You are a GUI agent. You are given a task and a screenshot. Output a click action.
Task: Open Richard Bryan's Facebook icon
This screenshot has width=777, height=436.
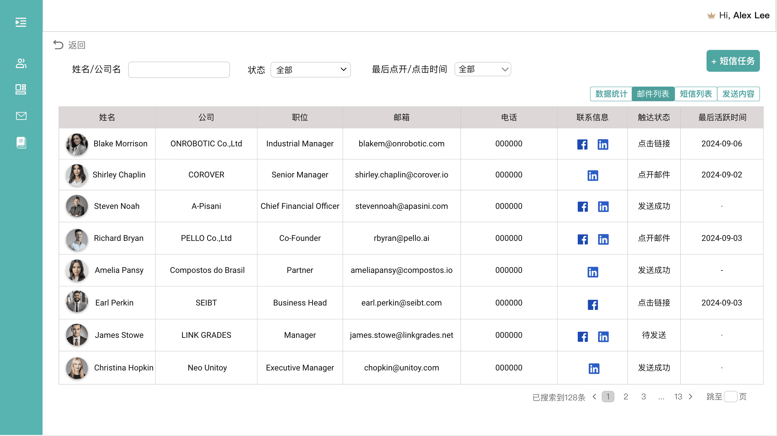point(583,239)
